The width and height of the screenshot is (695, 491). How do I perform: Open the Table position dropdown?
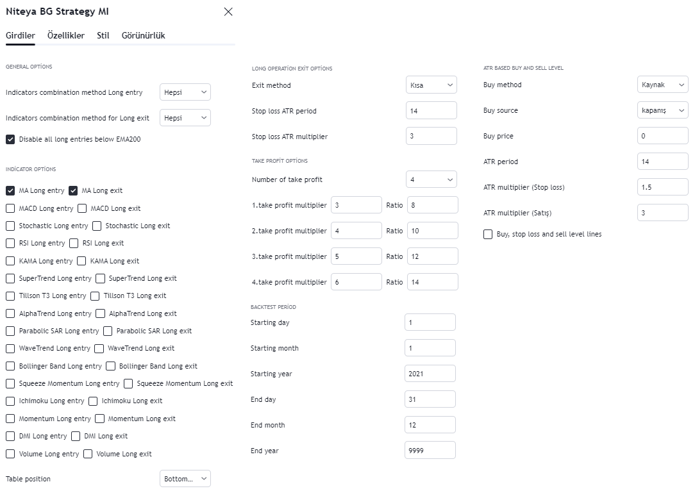185,479
